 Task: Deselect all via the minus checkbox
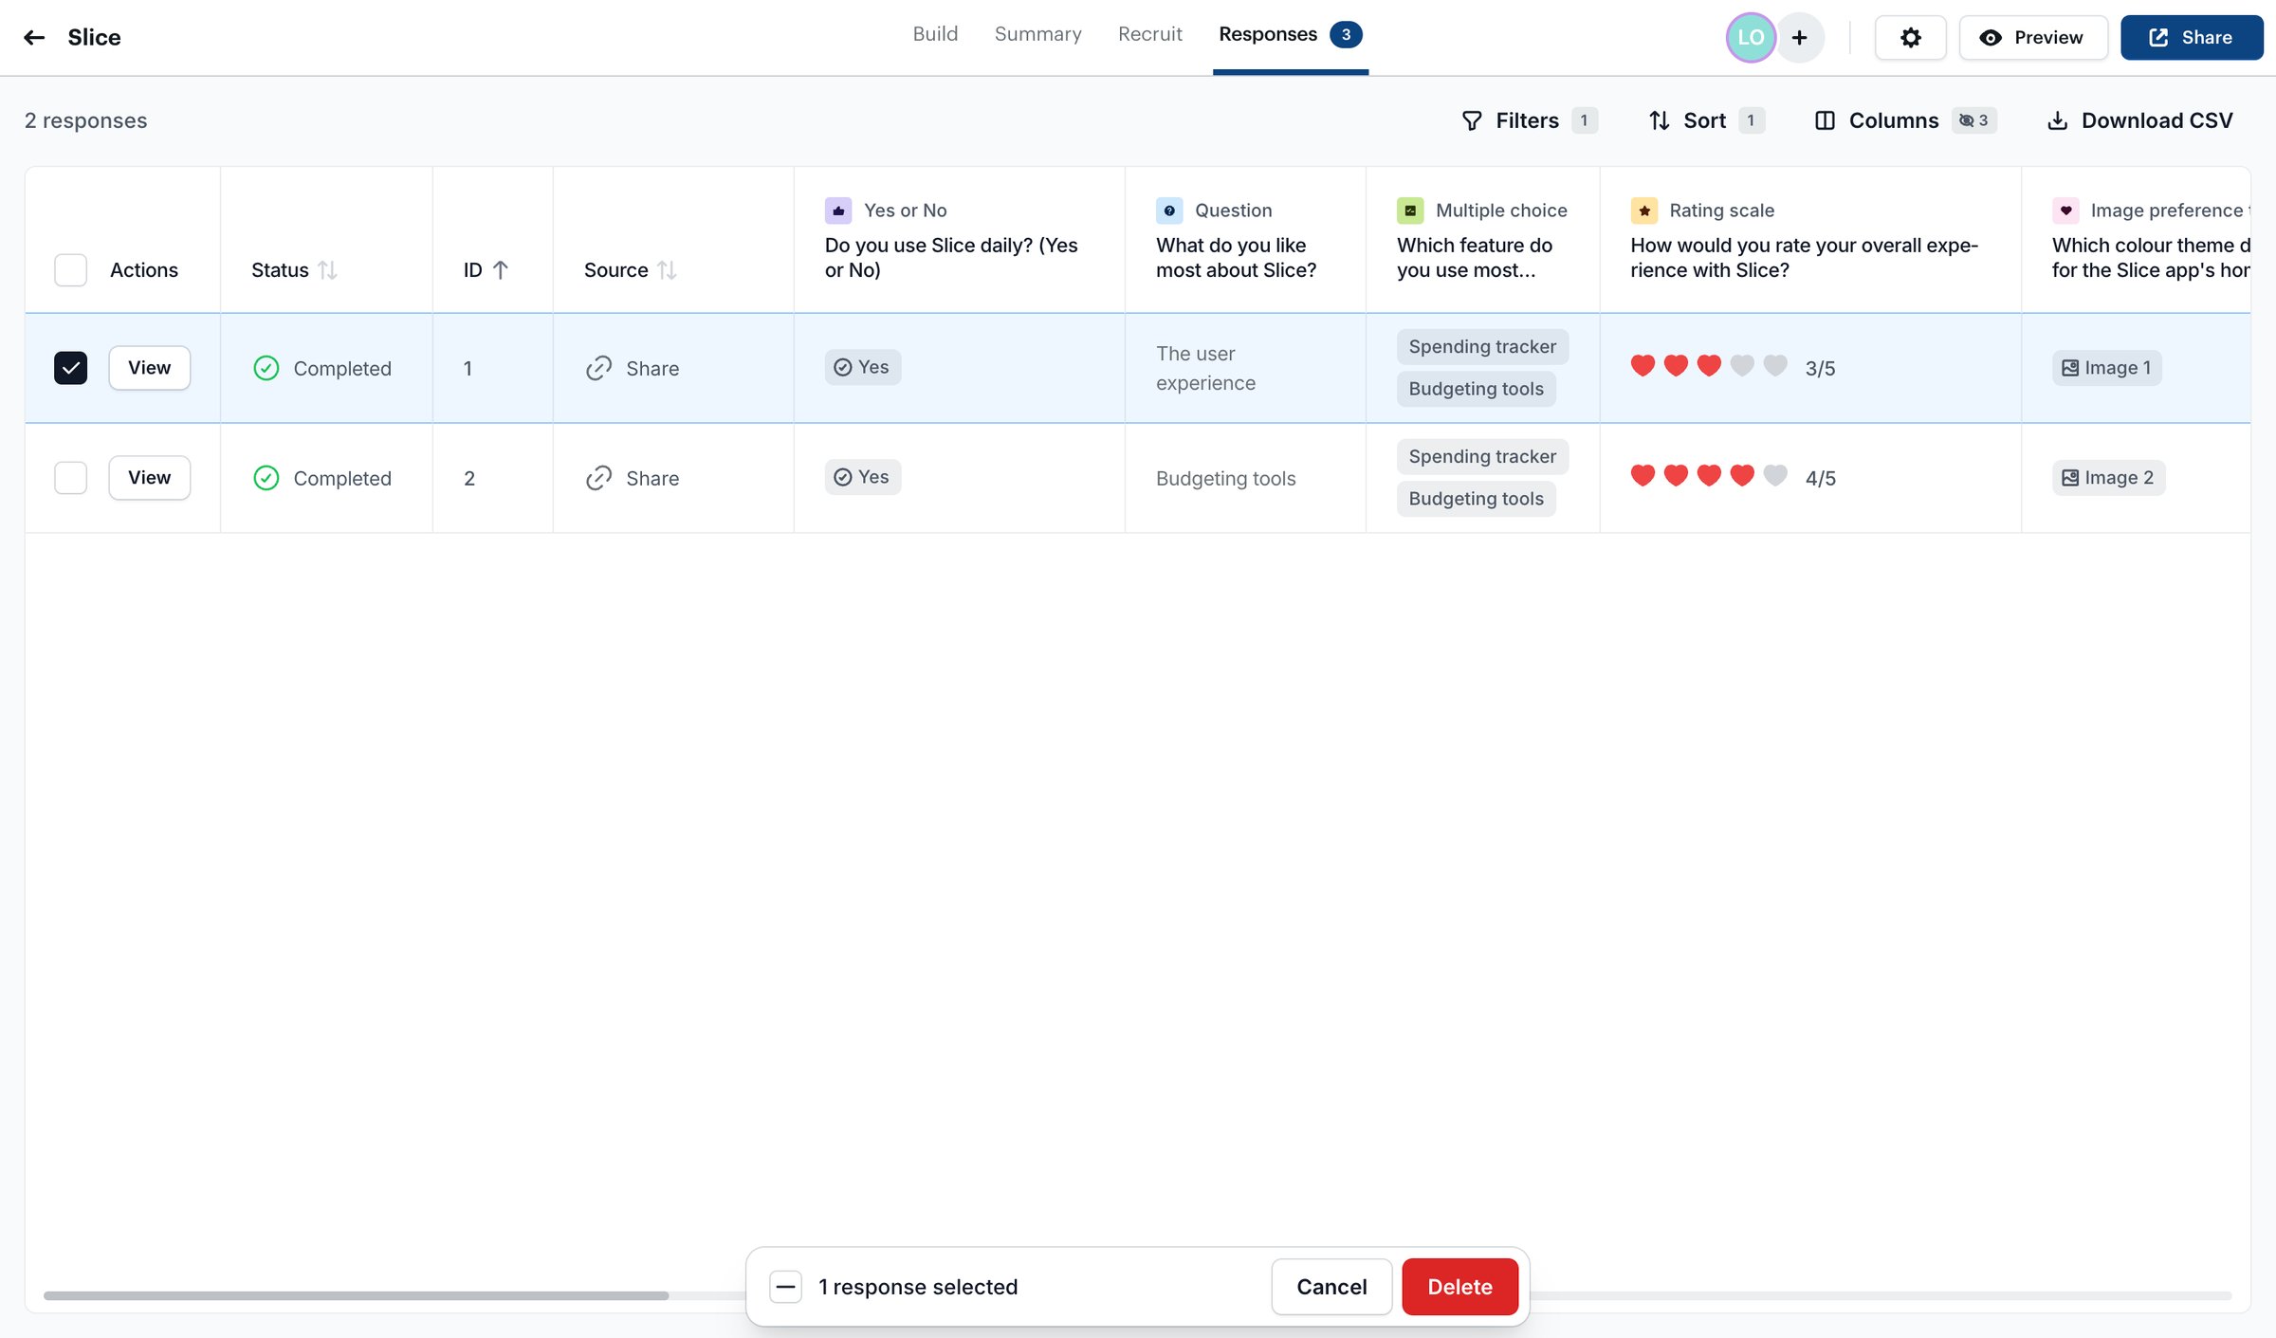pos(785,1287)
